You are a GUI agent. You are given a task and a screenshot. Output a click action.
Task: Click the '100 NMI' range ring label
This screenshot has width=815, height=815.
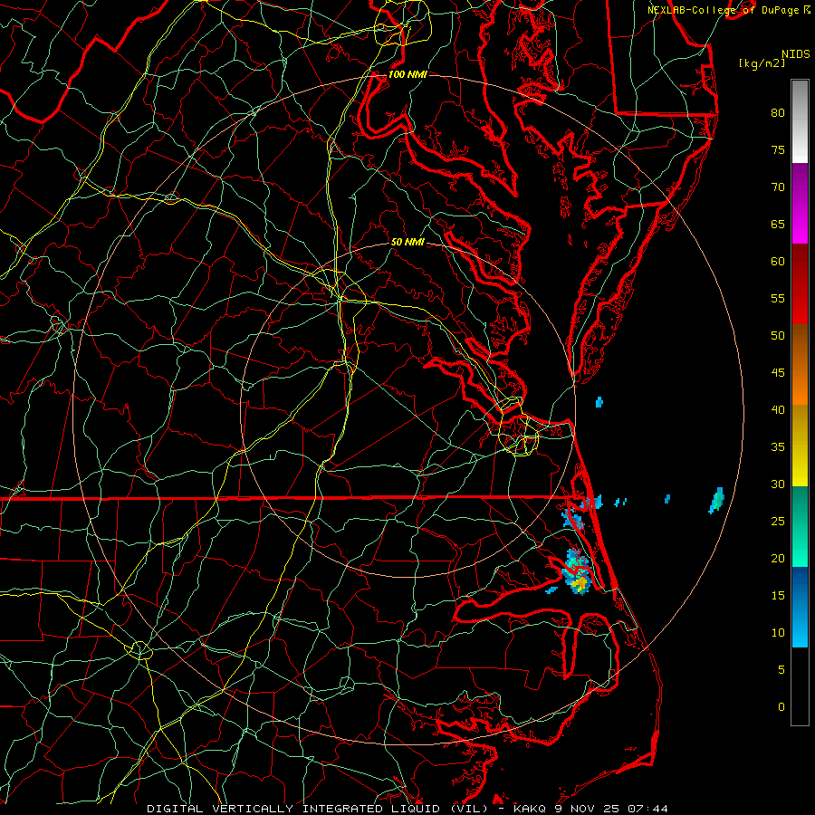pos(407,74)
